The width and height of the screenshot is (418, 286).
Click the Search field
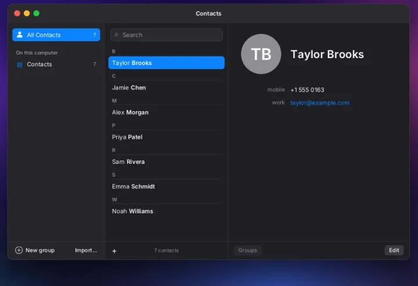pyautogui.click(x=167, y=35)
